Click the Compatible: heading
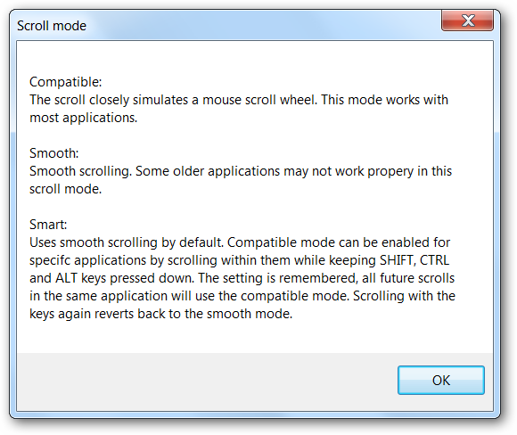Viewport: 517px width, 435px height. point(66,82)
